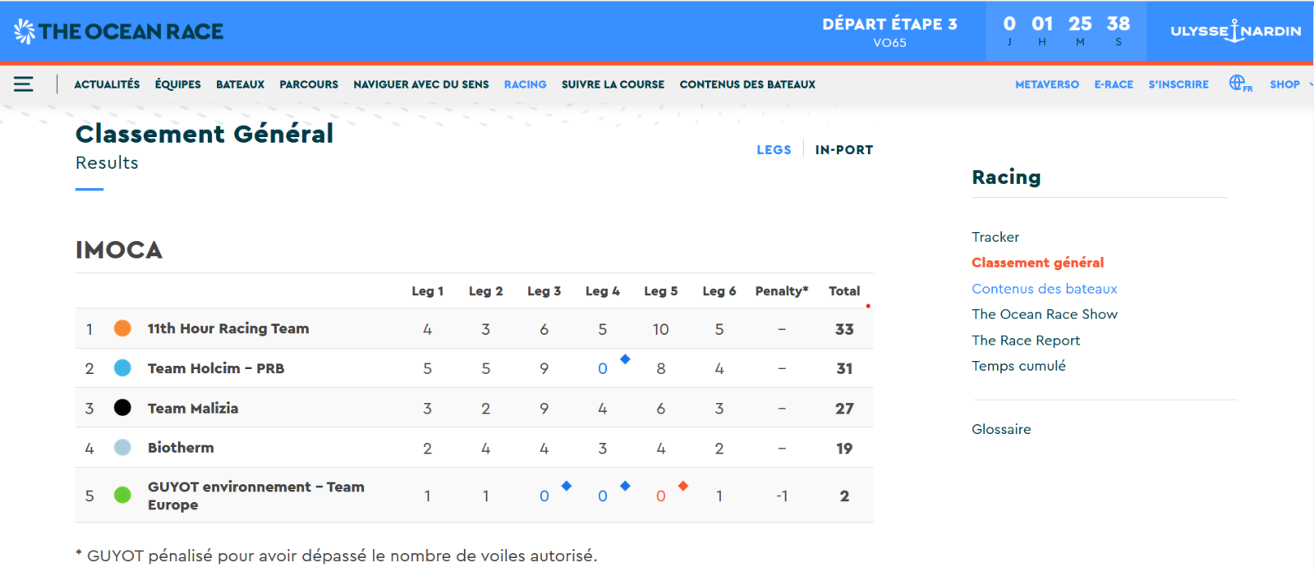1314x571 pixels.
Task: Click the globe language selector icon
Action: click(1238, 83)
